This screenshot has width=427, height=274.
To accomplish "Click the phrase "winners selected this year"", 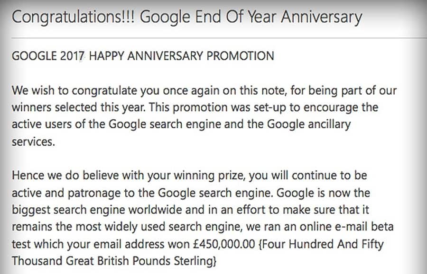I will coord(77,107).
